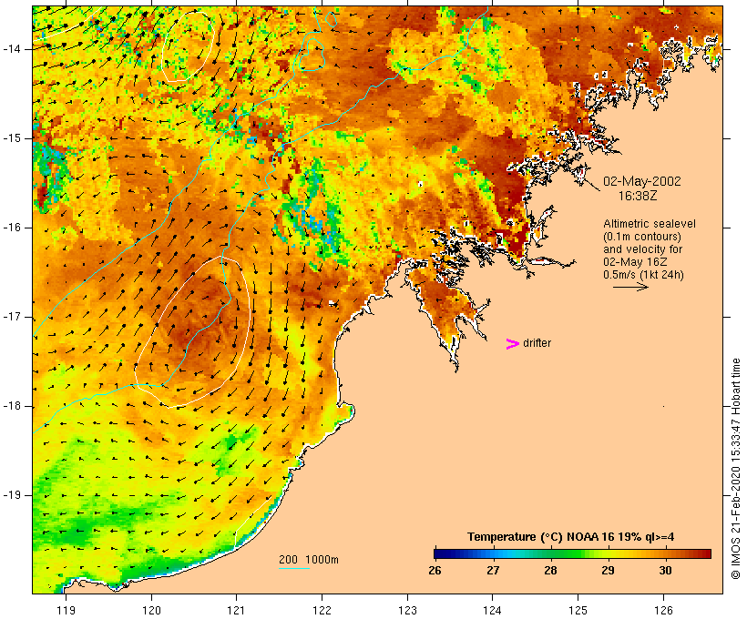Click the cyan isobath legend line sample
The width and height of the screenshot is (747, 619).
click(294, 568)
